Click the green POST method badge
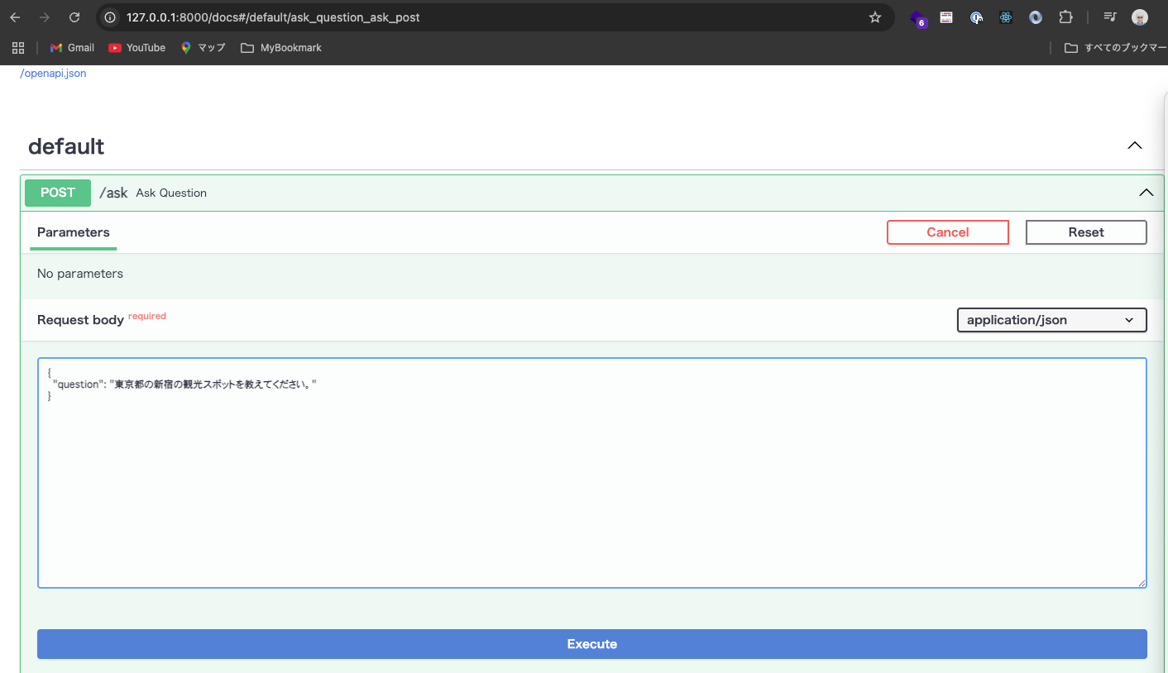Image resolution: width=1168 pixels, height=673 pixels. (x=58, y=193)
